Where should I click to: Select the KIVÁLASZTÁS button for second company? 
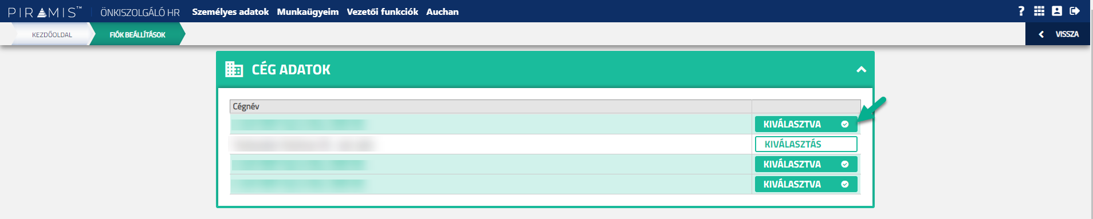(806, 144)
